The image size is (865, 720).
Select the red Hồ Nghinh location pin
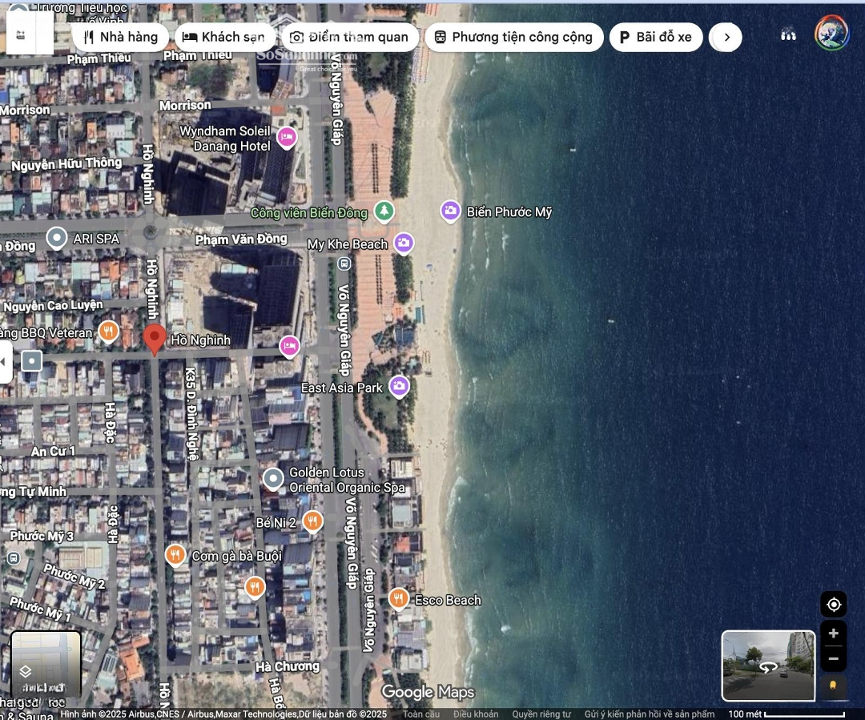pos(155,339)
